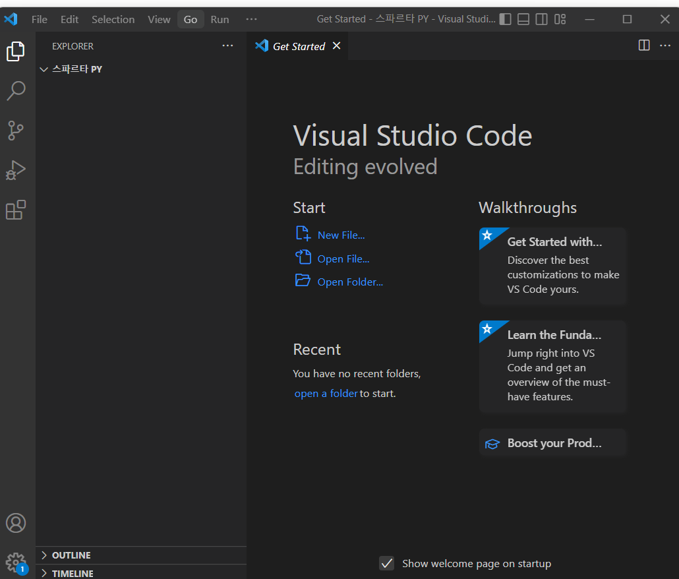Open the 'Boost your Prod...' walkthrough
The image size is (679, 579).
[x=553, y=443]
